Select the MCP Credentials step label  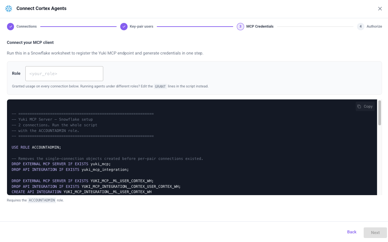click(x=260, y=26)
